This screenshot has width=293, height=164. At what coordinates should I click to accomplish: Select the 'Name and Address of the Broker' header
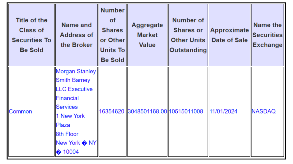[x=77, y=35]
